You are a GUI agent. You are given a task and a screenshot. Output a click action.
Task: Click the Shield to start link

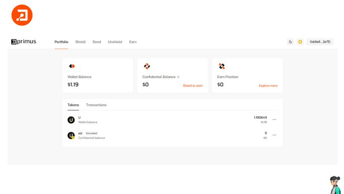pyautogui.click(x=193, y=86)
